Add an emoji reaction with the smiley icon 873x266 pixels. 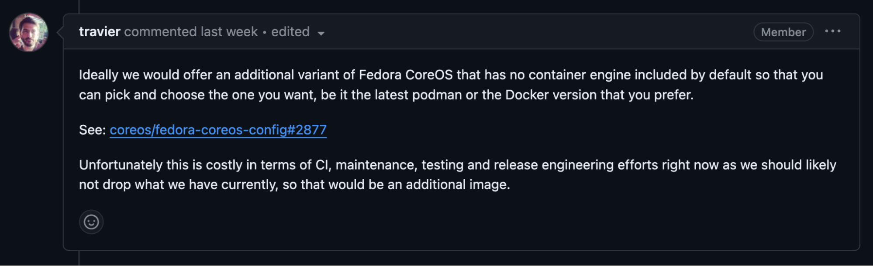(x=91, y=222)
